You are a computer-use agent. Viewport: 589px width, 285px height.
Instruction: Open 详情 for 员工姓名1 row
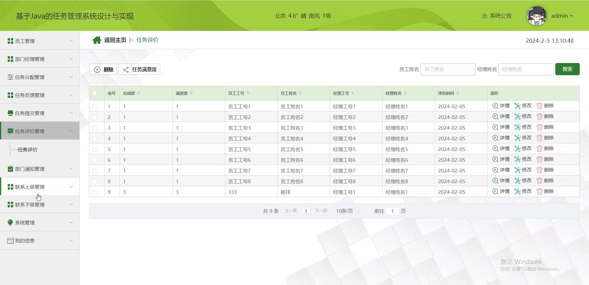tap(501, 106)
